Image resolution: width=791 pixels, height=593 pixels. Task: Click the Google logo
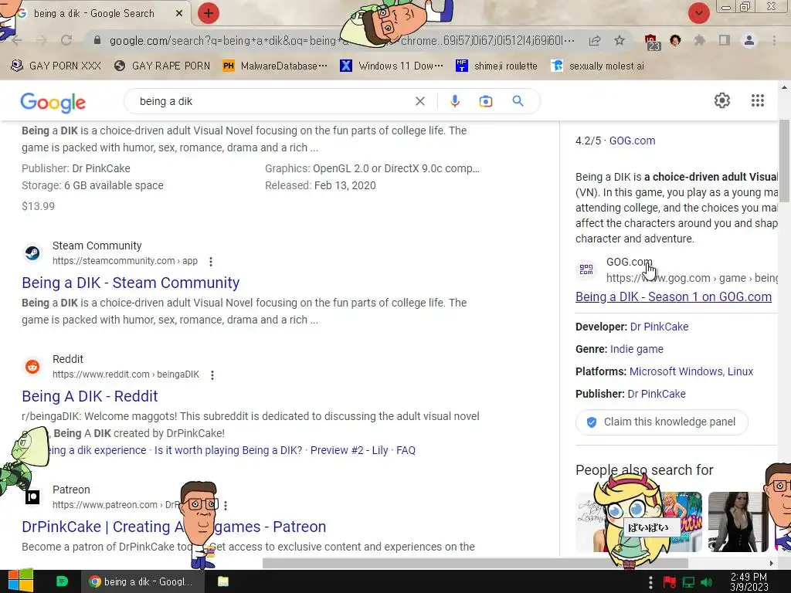[53, 102]
